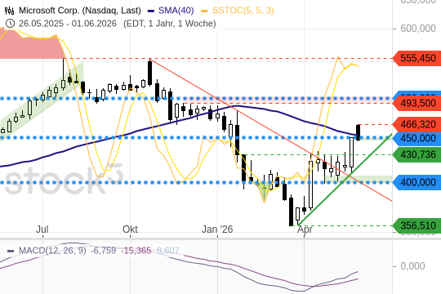Click the red 493,500 price label
The image size is (441, 294).
416,103
